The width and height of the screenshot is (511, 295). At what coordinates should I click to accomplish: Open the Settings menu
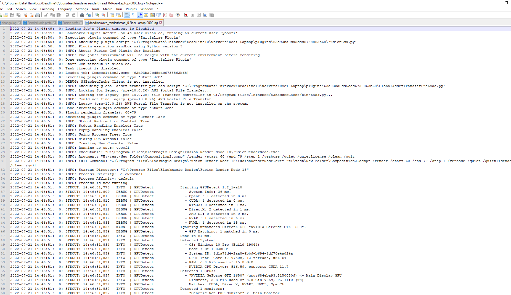point(82,9)
